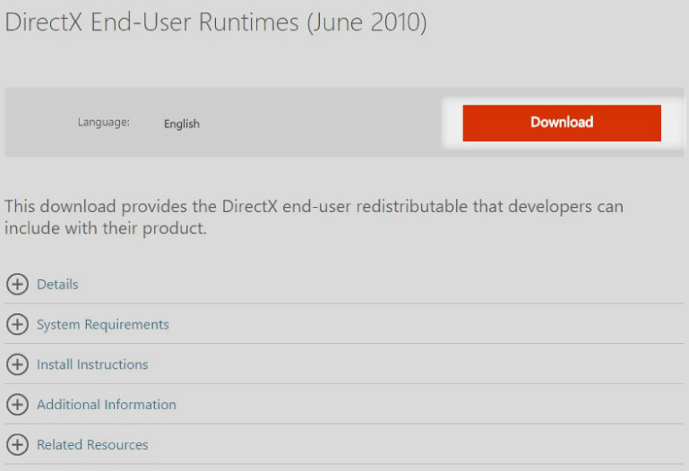Open the Additional Information link
This screenshot has height=471, width=689.
[107, 404]
